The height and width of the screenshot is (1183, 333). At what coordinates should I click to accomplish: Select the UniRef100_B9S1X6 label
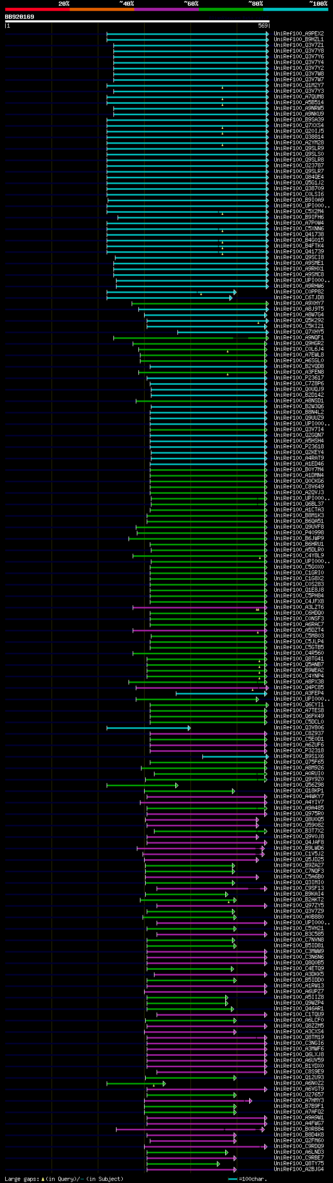point(299,756)
